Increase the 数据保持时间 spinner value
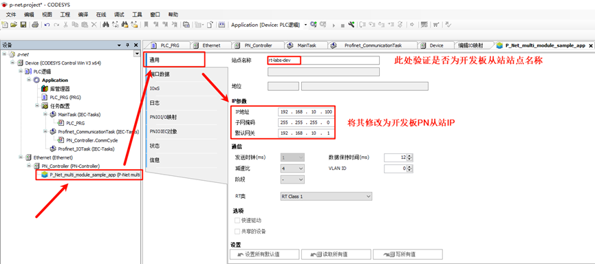595x264 pixels. click(x=410, y=155)
